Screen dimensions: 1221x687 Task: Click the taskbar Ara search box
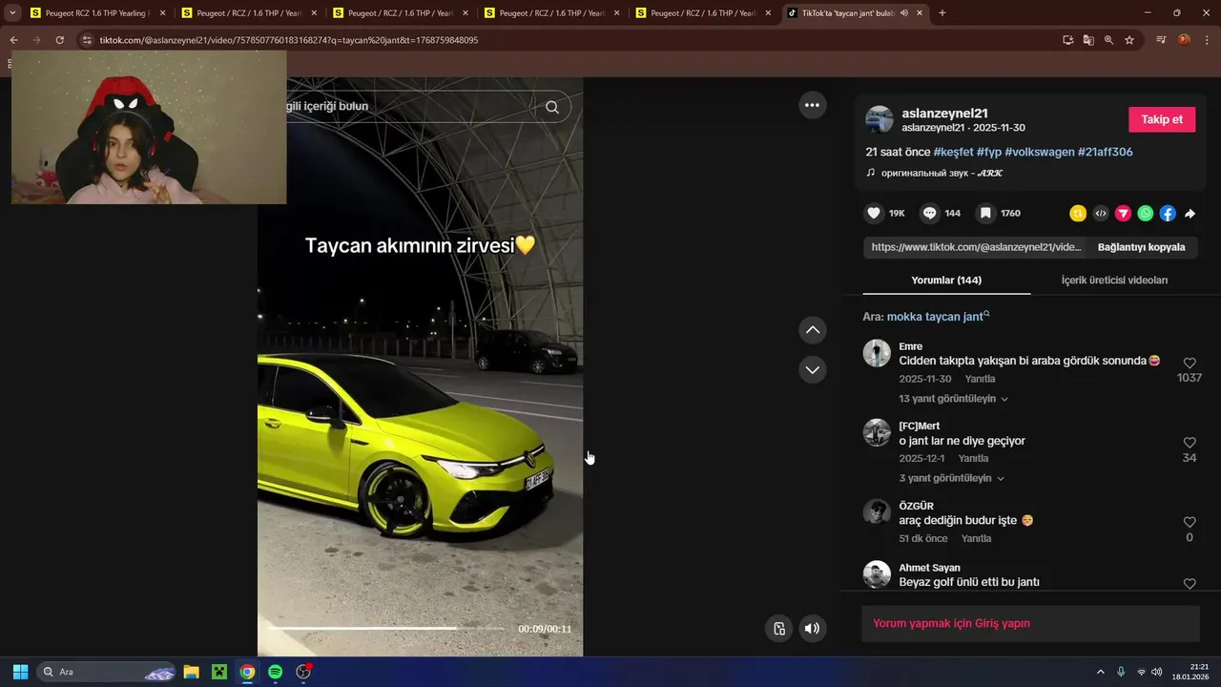(107, 672)
